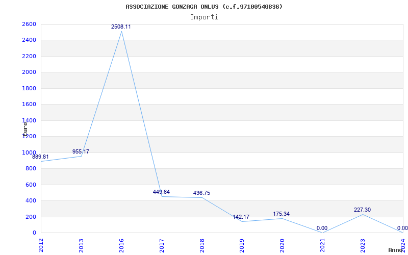Click the 2020 x-axis label
Viewport: 408px width, 255px height.
click(282, 245)
